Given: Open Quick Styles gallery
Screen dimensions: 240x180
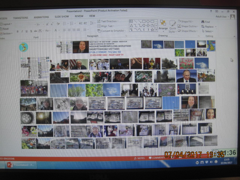Looking at the screenshot, I should coord(172,26).
